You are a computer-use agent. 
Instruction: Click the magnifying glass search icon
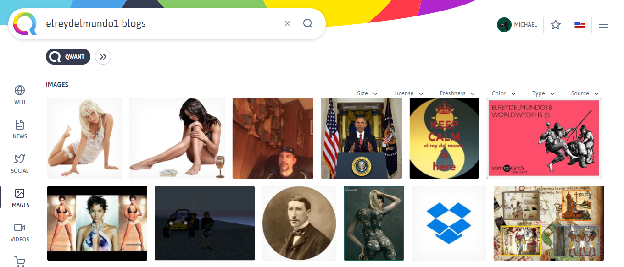tap(308, 23)
